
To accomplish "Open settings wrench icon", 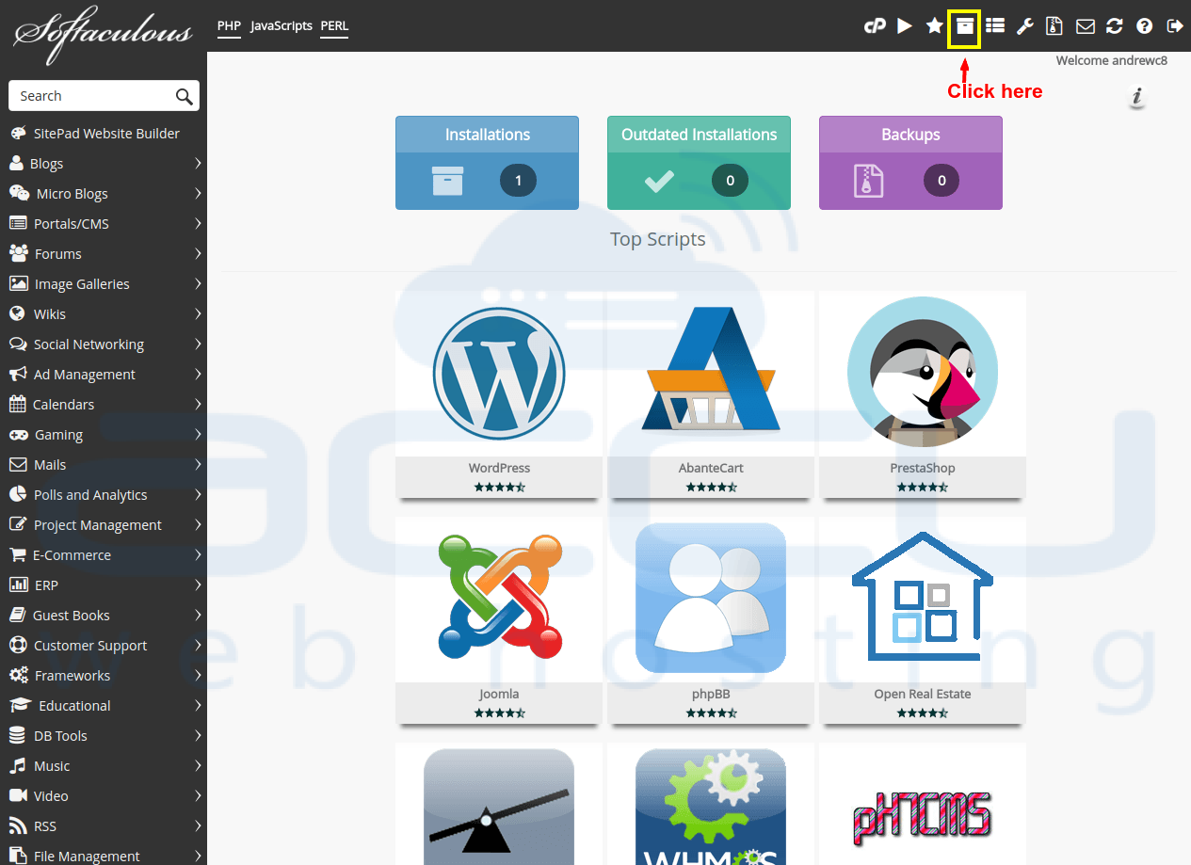I will click(1024, 26).
